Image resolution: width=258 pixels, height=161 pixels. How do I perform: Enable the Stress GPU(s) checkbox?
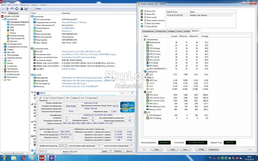145,26
